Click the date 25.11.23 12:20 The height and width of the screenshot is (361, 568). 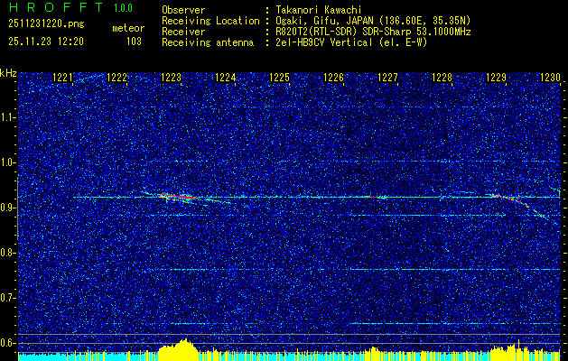(x=46, y=42)
